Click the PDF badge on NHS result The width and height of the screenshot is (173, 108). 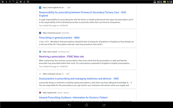click(69, 8)
